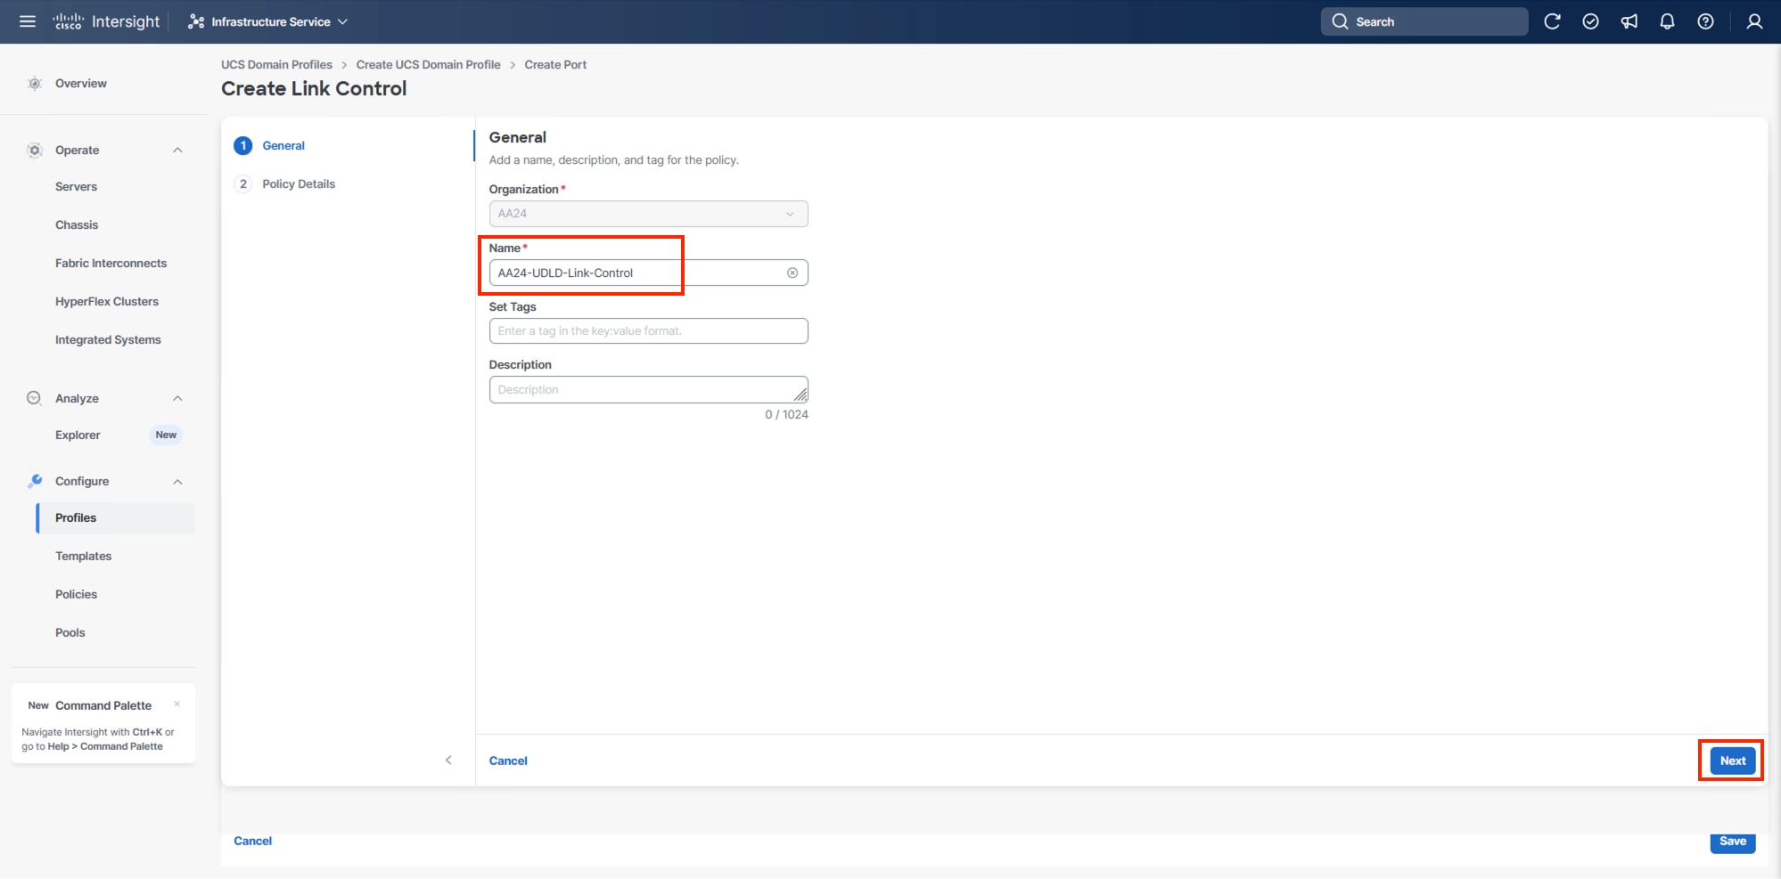The height and width of the screenshot is (879, 1781).
Task: Dismiss the Command Palette tip with X
Action: 178,704
